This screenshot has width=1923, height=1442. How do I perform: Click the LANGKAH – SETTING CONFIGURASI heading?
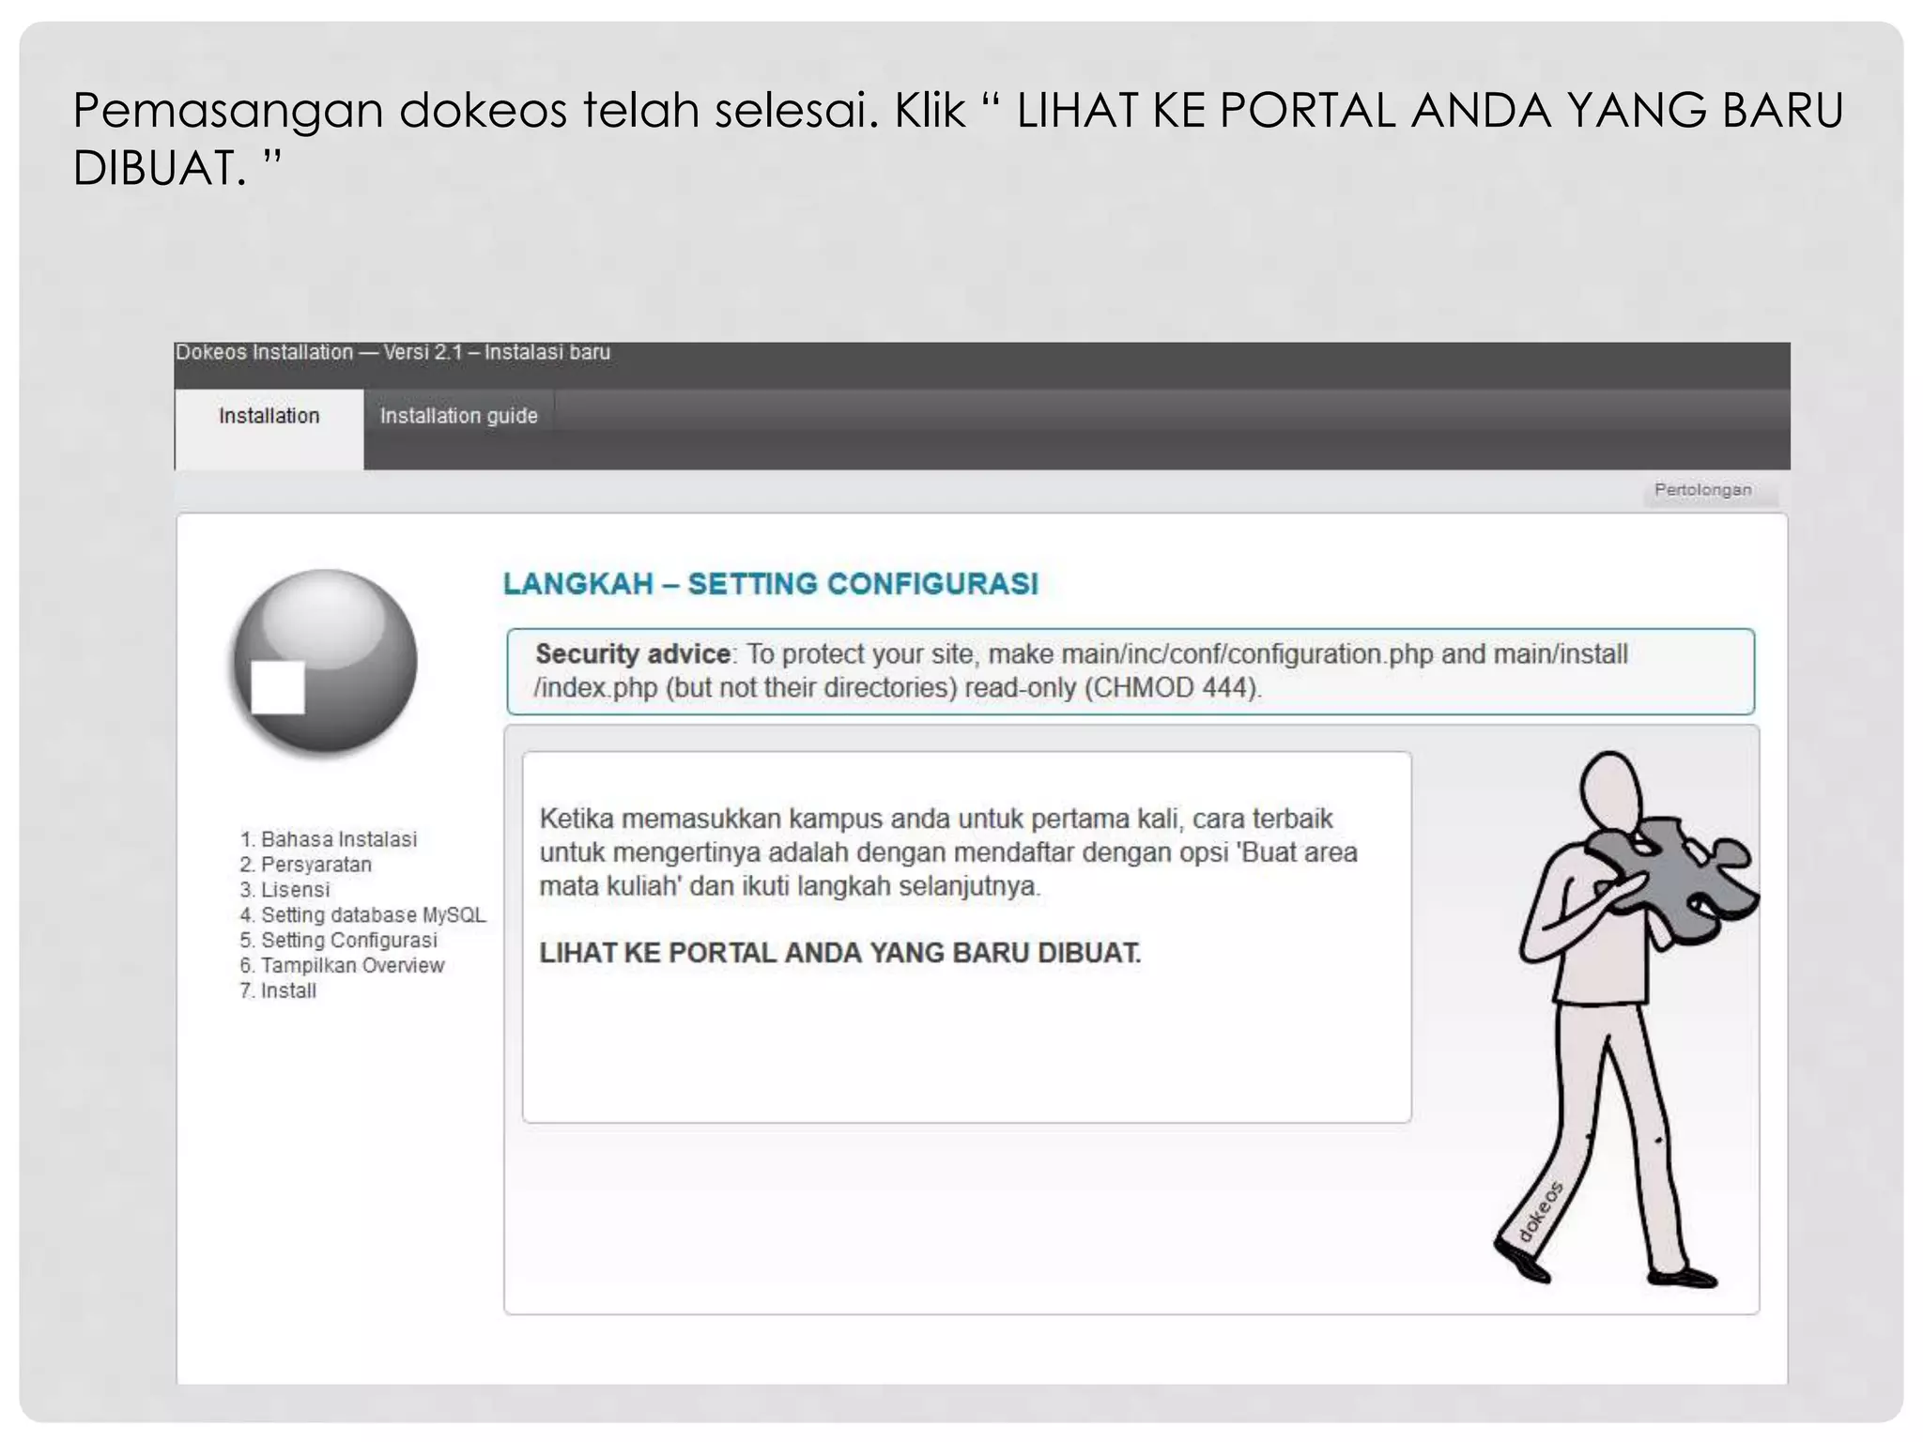click(x=771, y=584)
